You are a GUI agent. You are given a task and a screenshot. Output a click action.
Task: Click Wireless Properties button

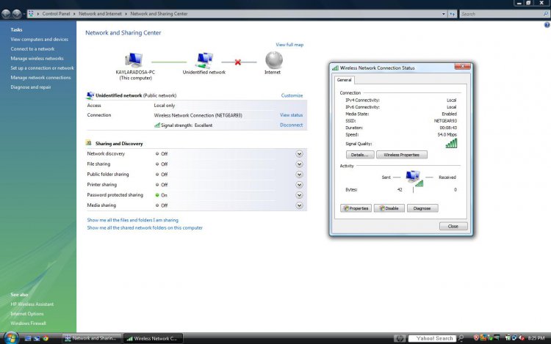pyautogui.click(x=402, y=155)
